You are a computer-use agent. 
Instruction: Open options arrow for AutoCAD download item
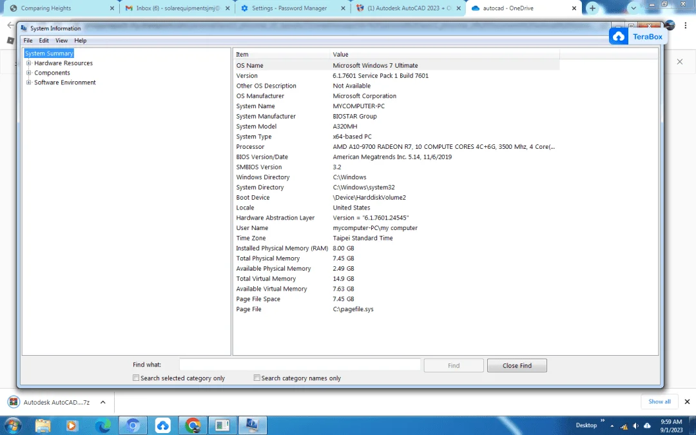tap(103, 402)
